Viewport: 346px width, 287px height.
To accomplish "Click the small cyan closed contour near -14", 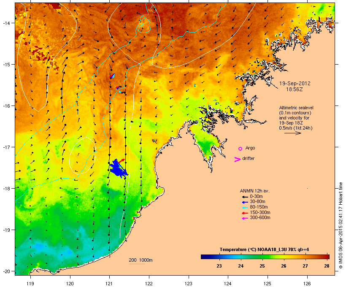I will [145, 25].
